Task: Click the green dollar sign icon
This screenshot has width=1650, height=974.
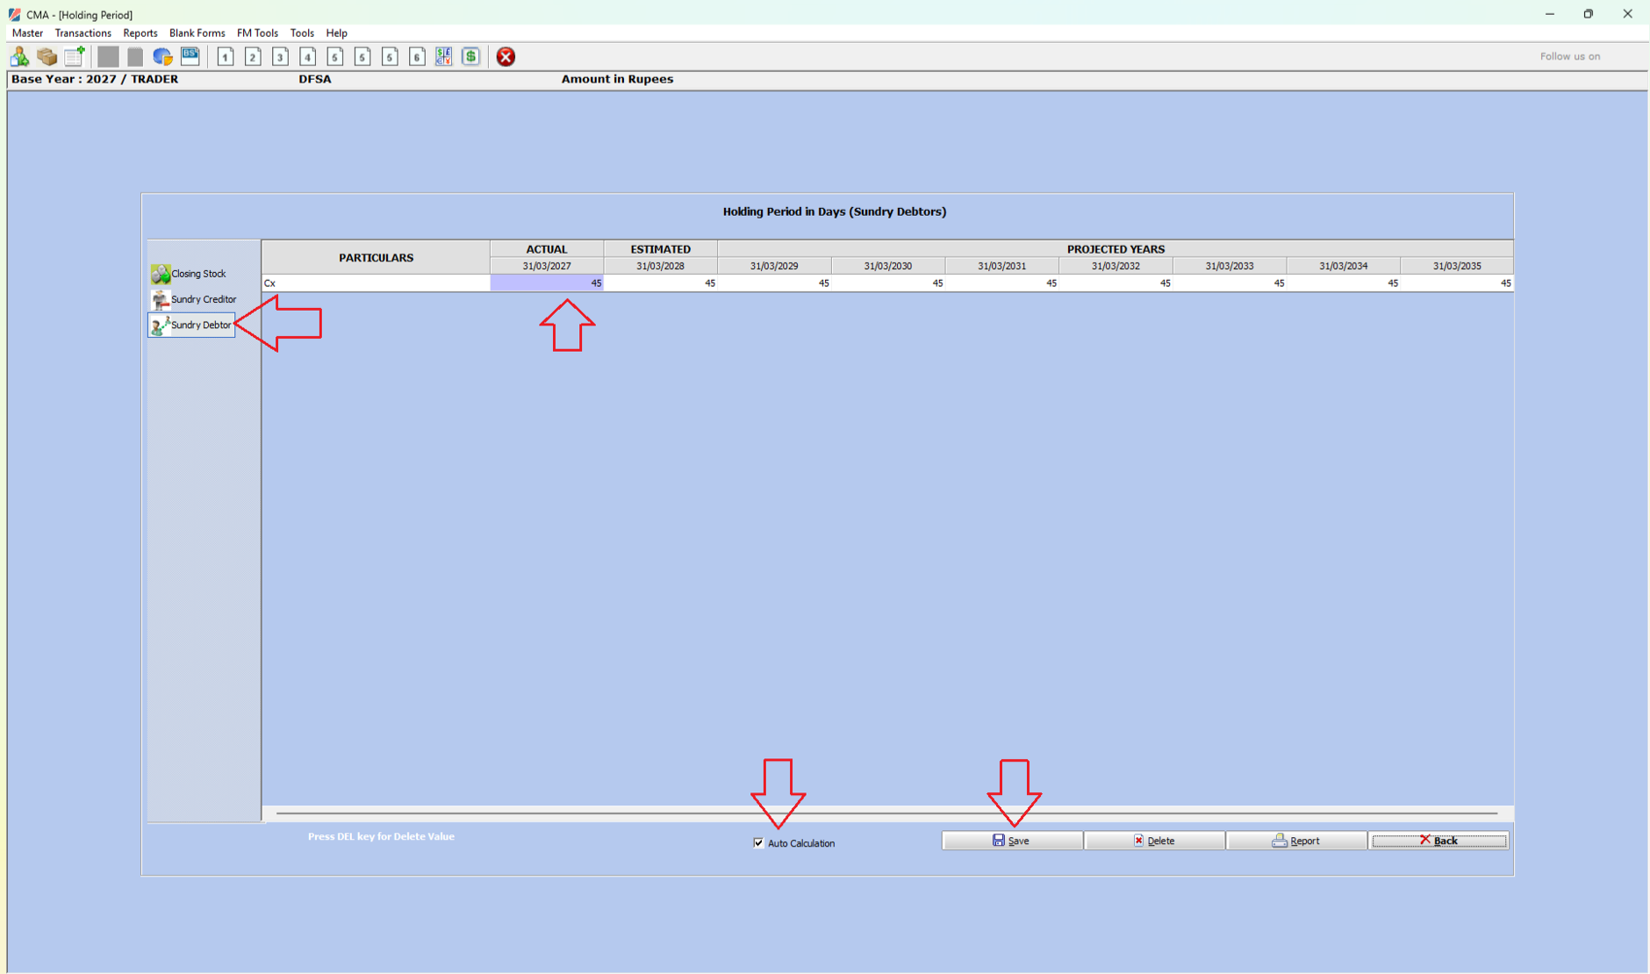Action: click(471, 57)
